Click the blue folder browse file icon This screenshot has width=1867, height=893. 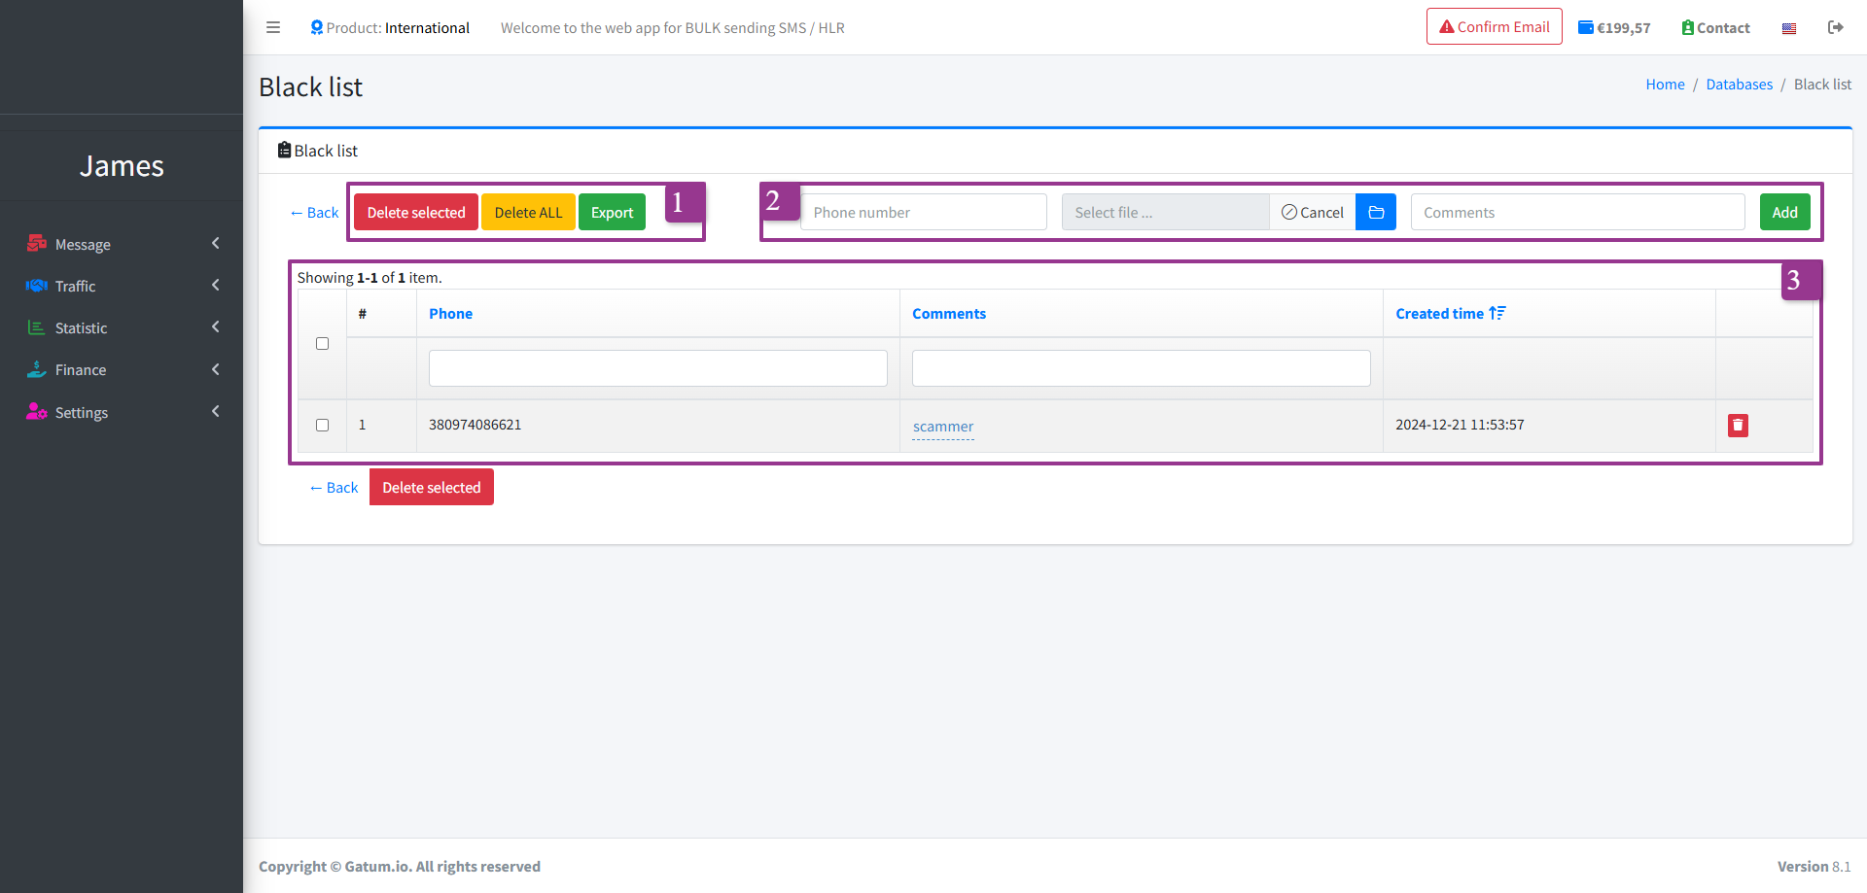pyautogui.click(x=1376, y=212)
